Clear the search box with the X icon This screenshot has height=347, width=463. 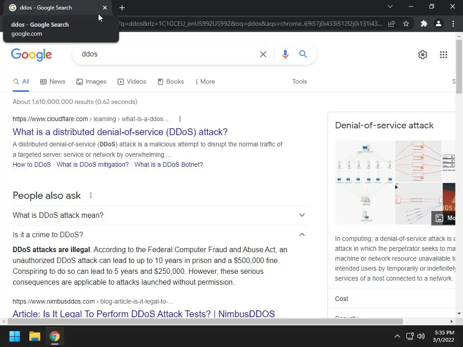(263, 54)
